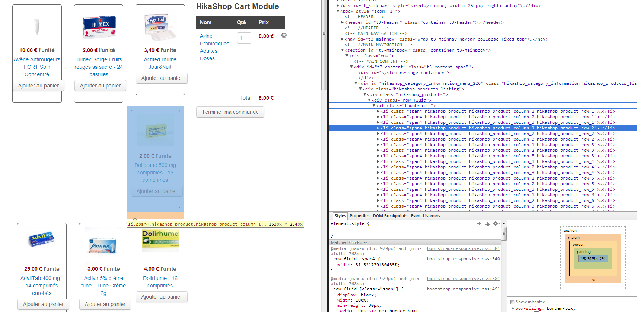Image resolution: width=637 pixels, height=312 pixels.
Task: Collapse the t3-mainbody section node
Action: pos(342,50)
